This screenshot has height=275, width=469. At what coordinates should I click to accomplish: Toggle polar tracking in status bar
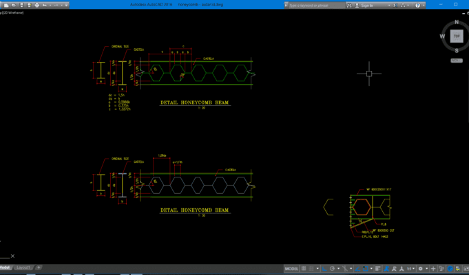pos(332,269)
